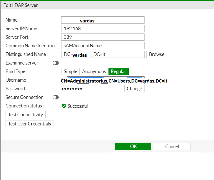Click the Change password button
The image size is (214, 180).
click(134, 89)
